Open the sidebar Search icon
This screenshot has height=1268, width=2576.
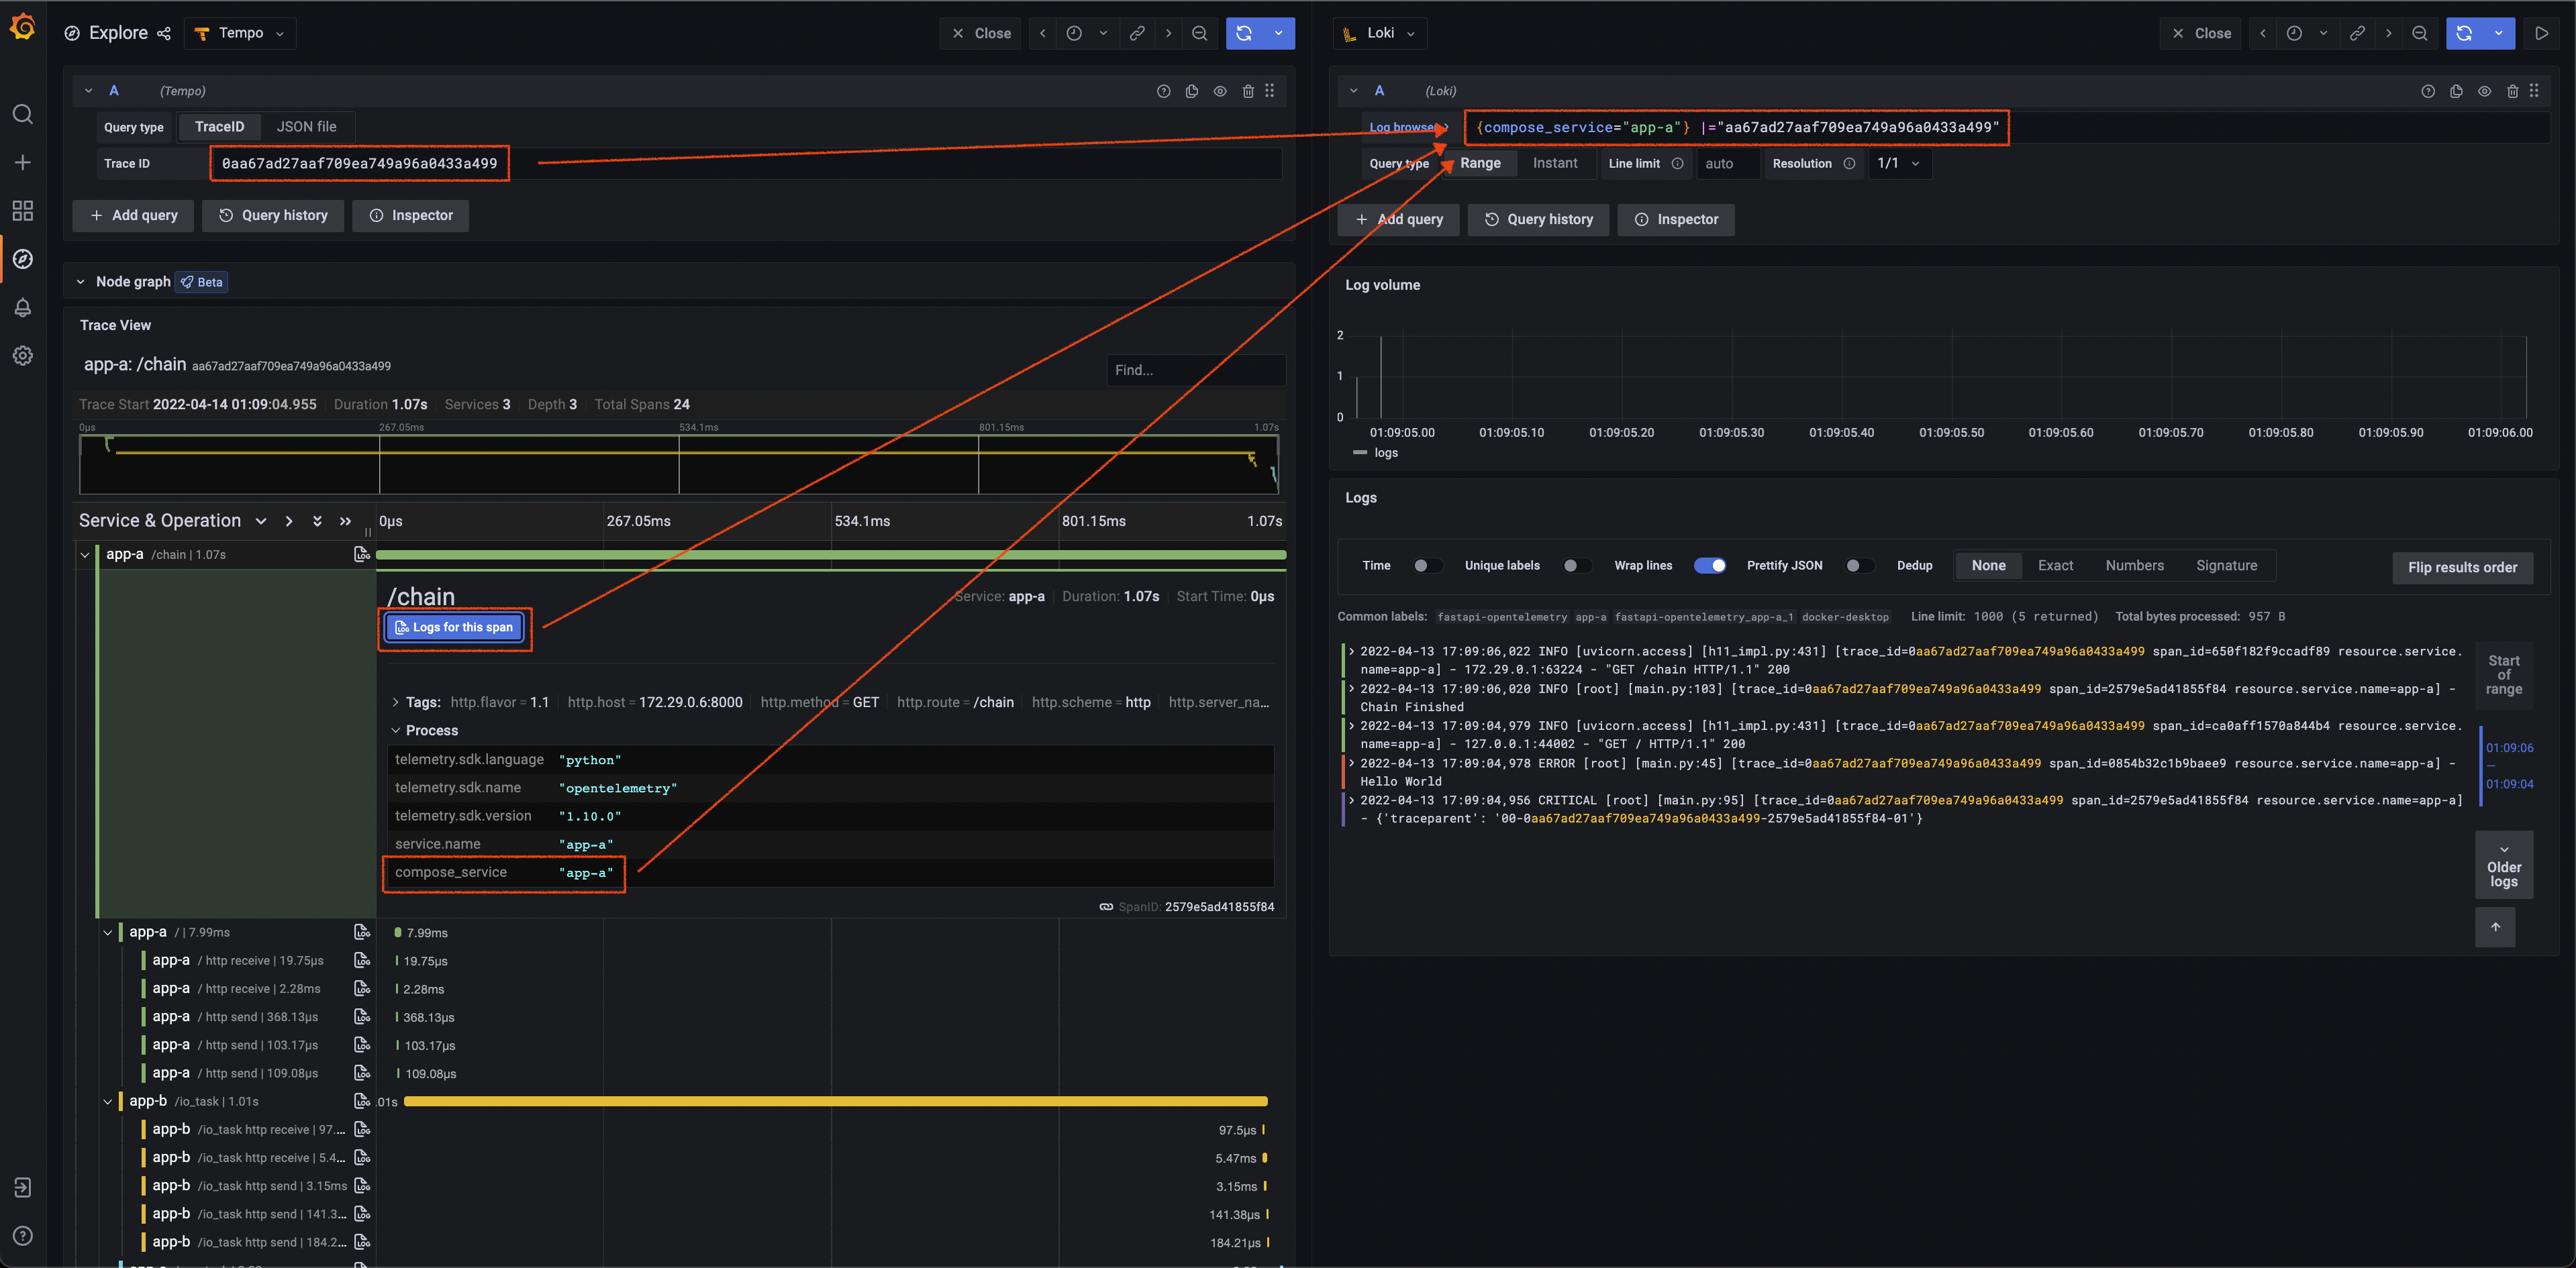click(22, 114)
